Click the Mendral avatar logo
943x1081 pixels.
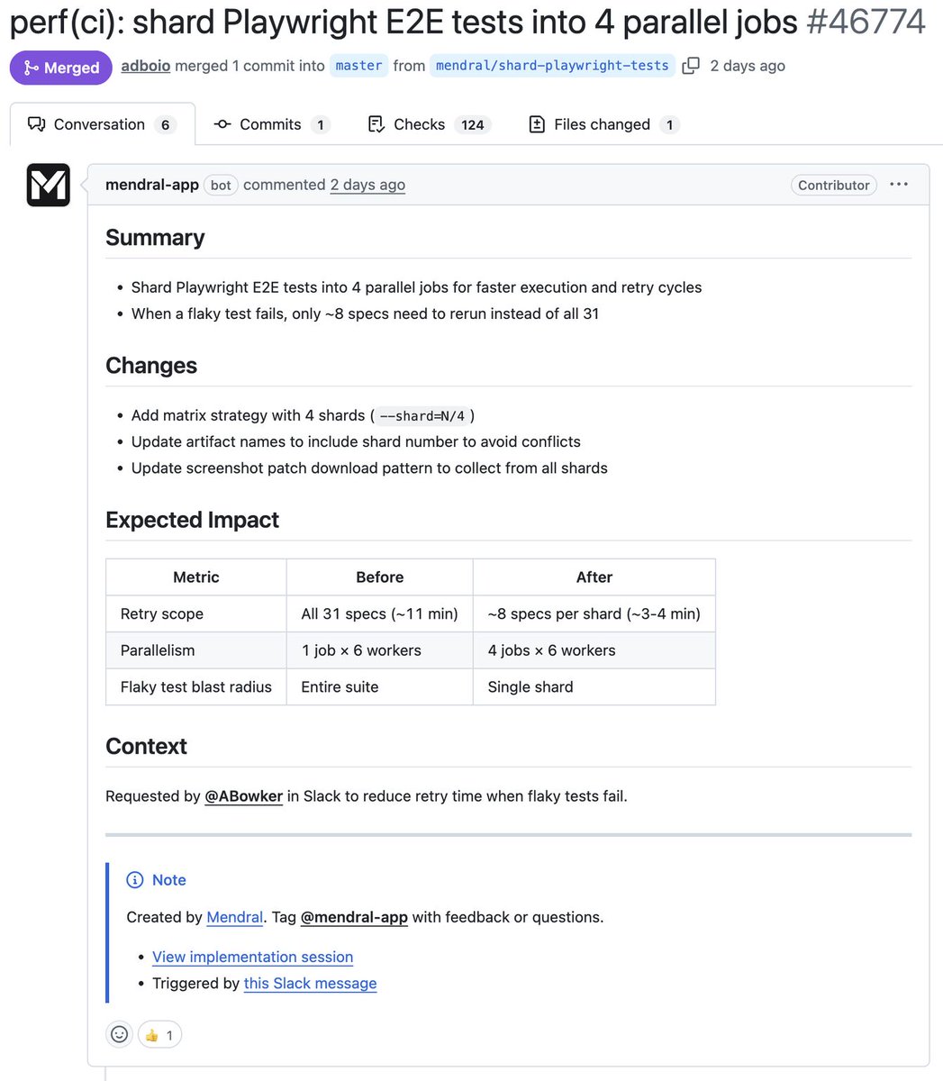(x=49, y=185)
